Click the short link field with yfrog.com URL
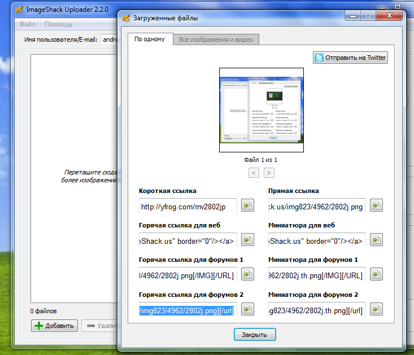Screen dimensions: 414x355 pos(188,207)
